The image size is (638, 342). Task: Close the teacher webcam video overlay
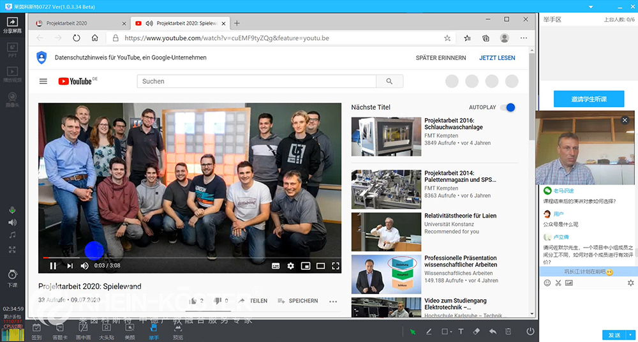coord(625,120)
